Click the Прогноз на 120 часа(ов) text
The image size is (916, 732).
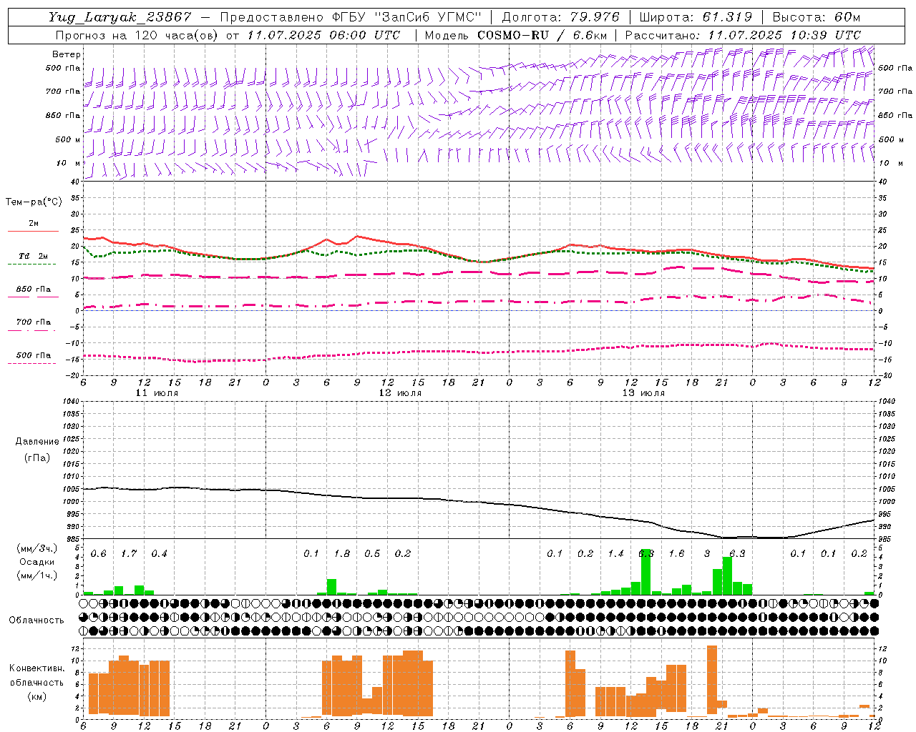[x=137, y=35]
